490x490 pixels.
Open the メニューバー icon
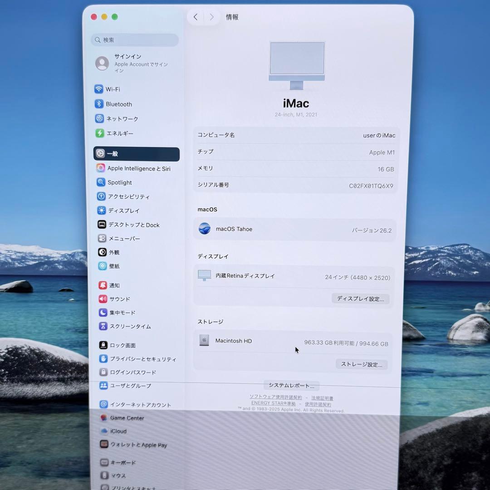click(102, 239)
